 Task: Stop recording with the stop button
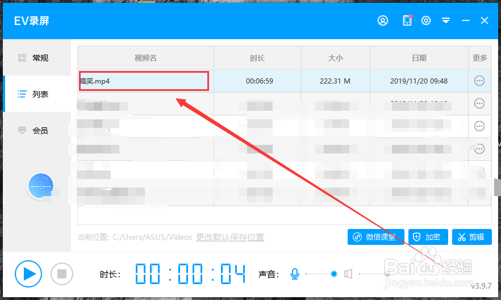tap(62, 274)
